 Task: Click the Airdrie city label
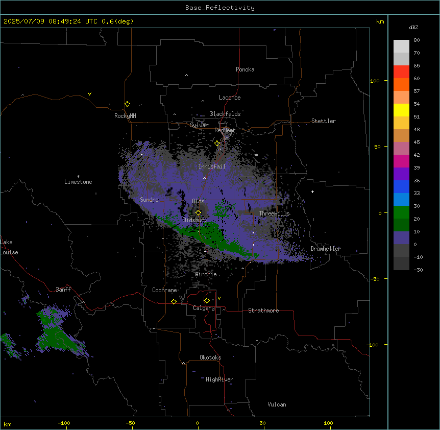206,274
